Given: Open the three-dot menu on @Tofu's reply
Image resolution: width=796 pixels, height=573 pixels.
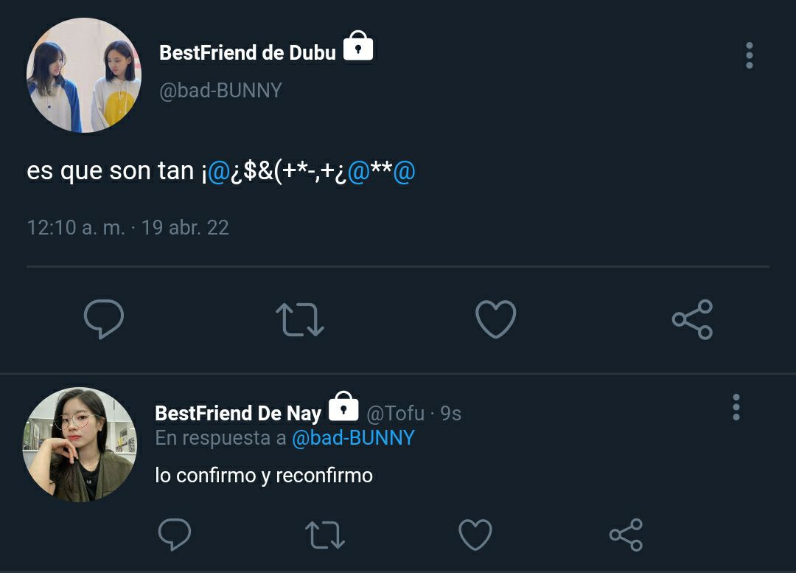Looking at the screenshot, I should click(x=736, y=407).
